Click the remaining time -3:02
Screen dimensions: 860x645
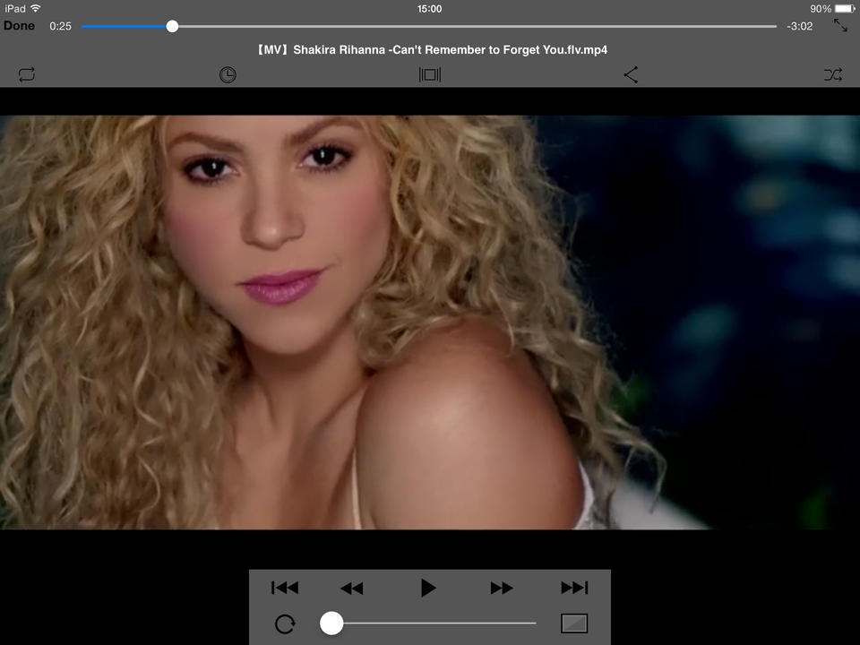coord(800,26)
